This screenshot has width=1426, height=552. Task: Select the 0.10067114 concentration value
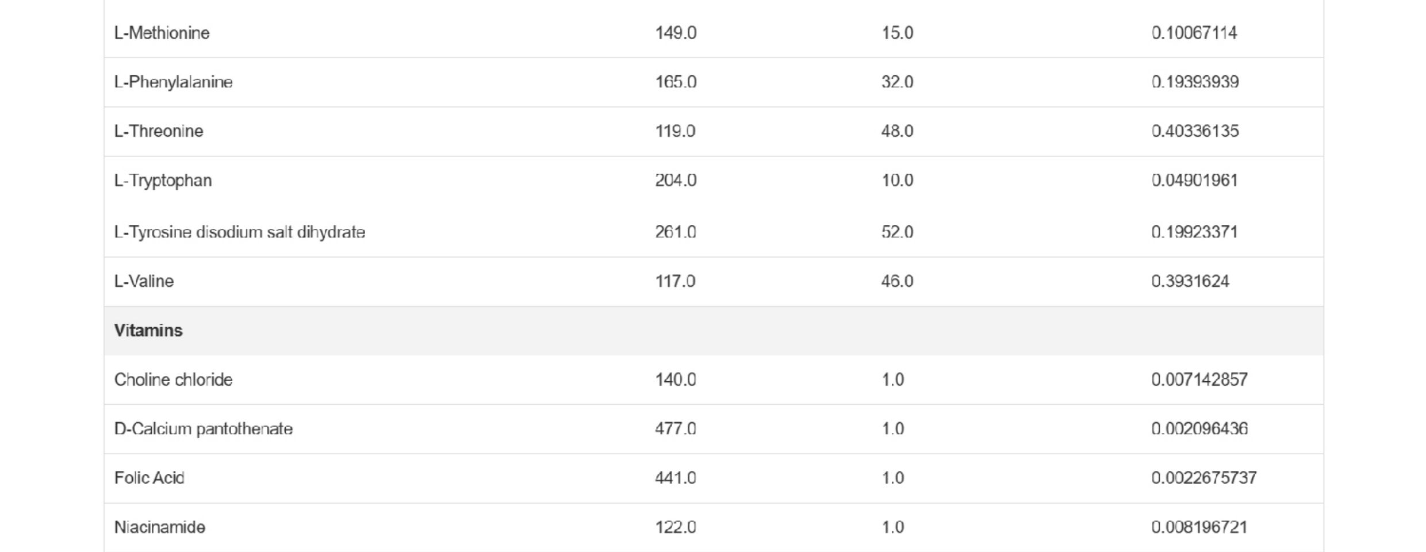tap(1194, 33)
